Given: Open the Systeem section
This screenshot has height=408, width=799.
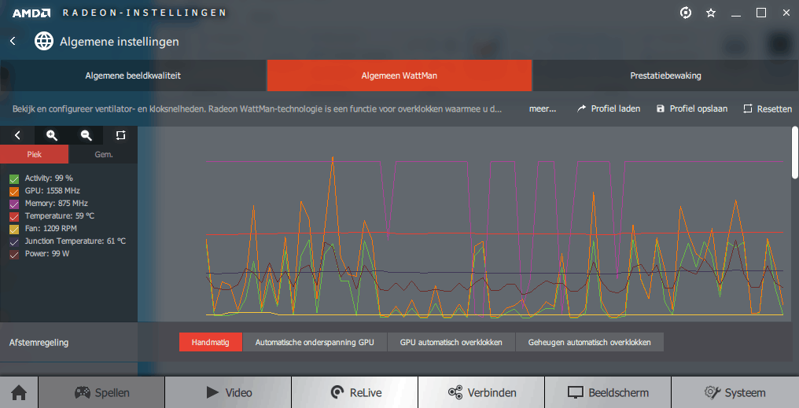Looking at the screenshot, I should (x=735, y=393).
